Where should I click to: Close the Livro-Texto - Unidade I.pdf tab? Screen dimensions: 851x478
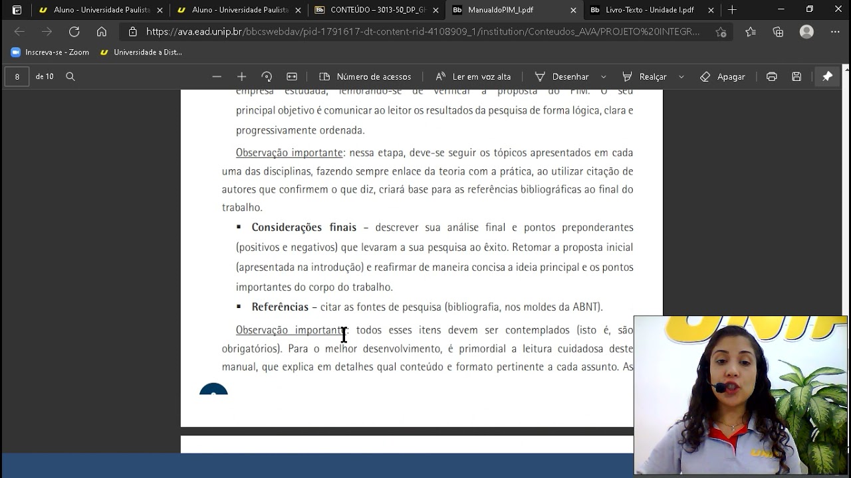click(711, 10)
